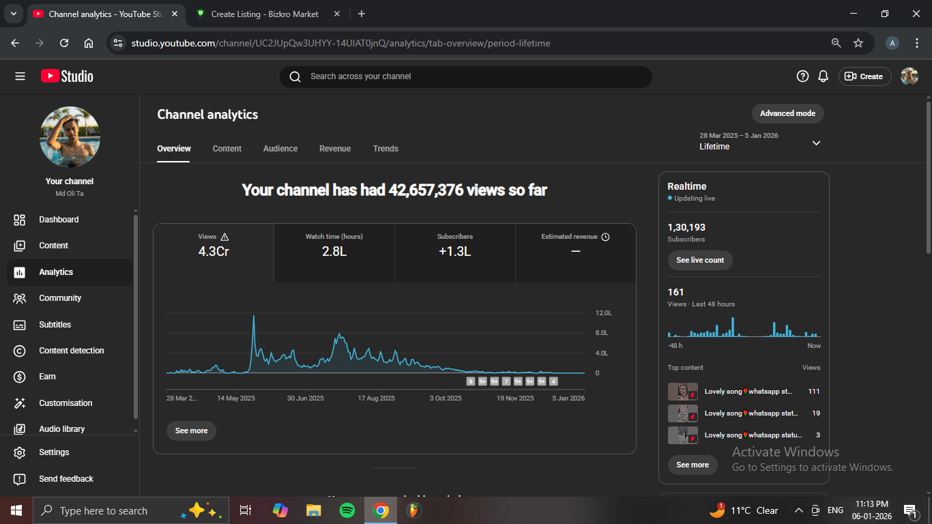Open the Help question mark icon

[802, 76]
